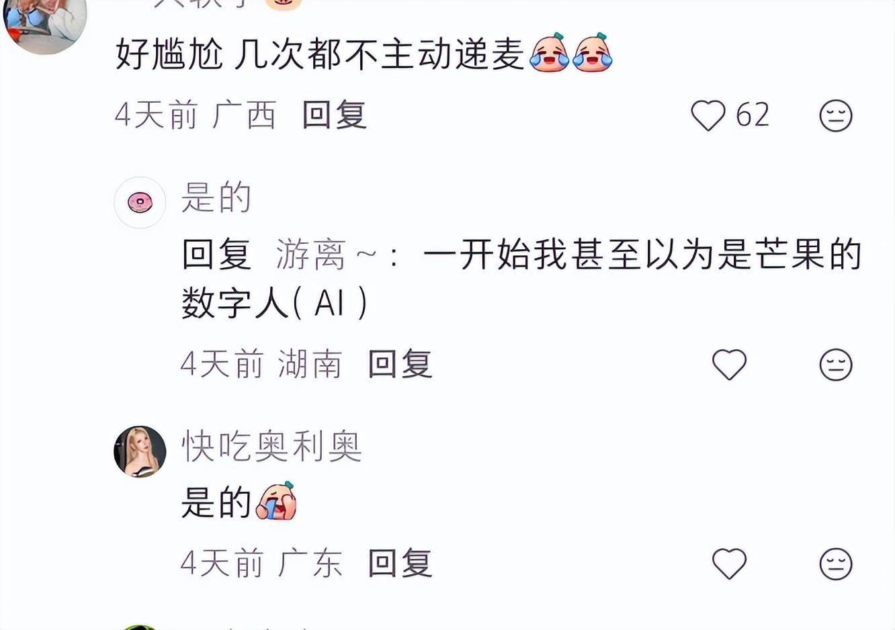Screen dimensions: 895x630
Task: Open mentioned user 游离~ profile
Action: coord(326,255)
